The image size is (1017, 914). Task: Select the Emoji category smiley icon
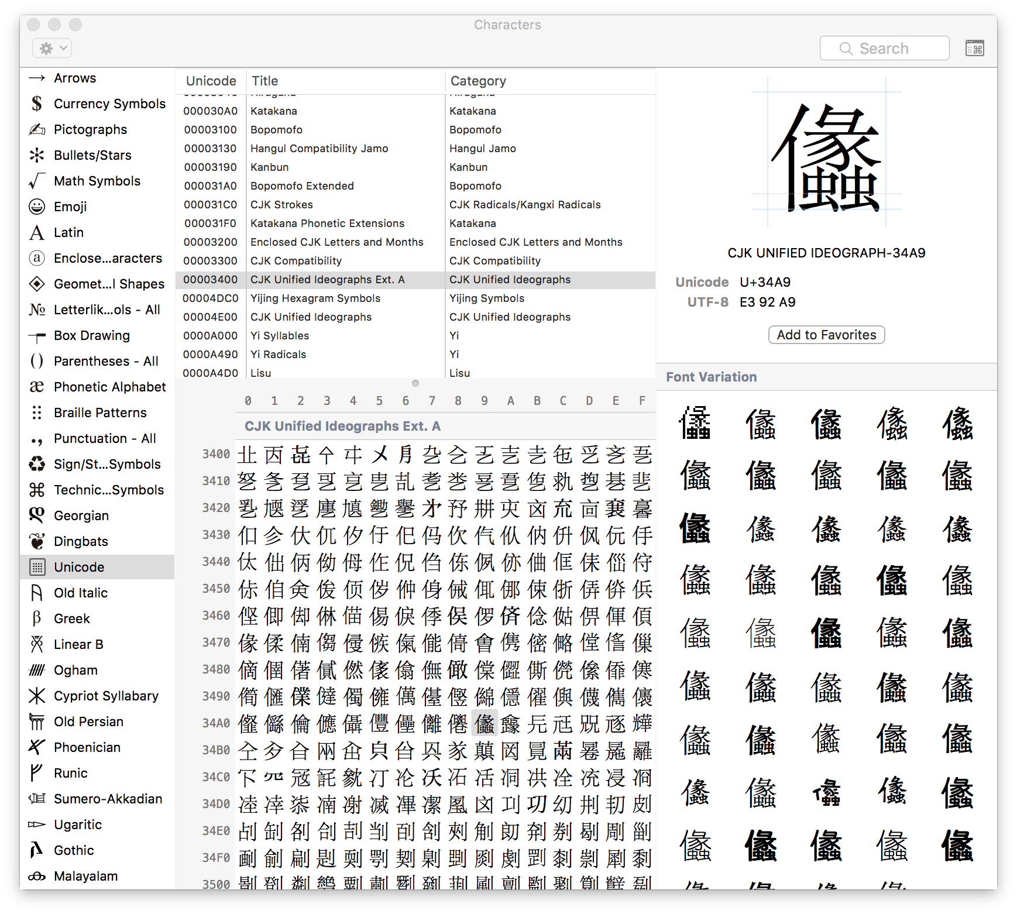[37, 207]
